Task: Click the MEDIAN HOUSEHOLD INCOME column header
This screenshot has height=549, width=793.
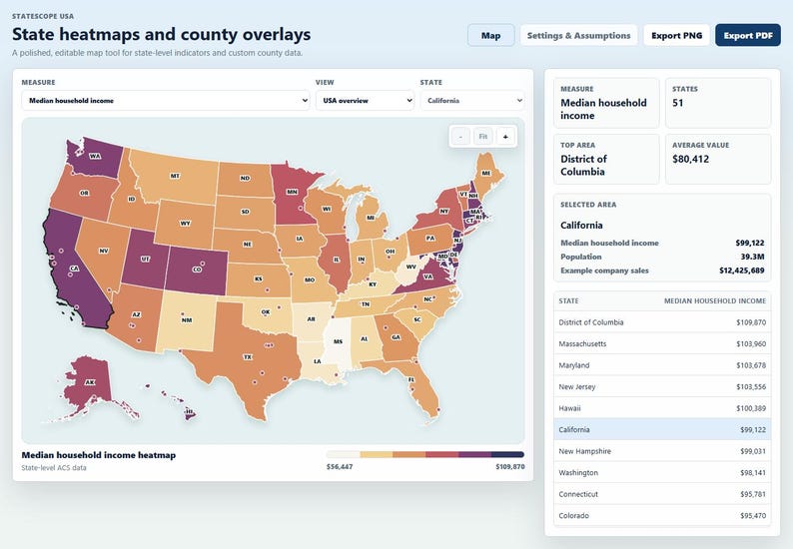Action: click(x=715, y=300)
